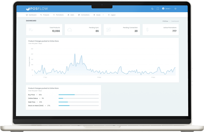Open the Users menu item
The width and height of the screenshot is (204, 132).
point(71,15)
